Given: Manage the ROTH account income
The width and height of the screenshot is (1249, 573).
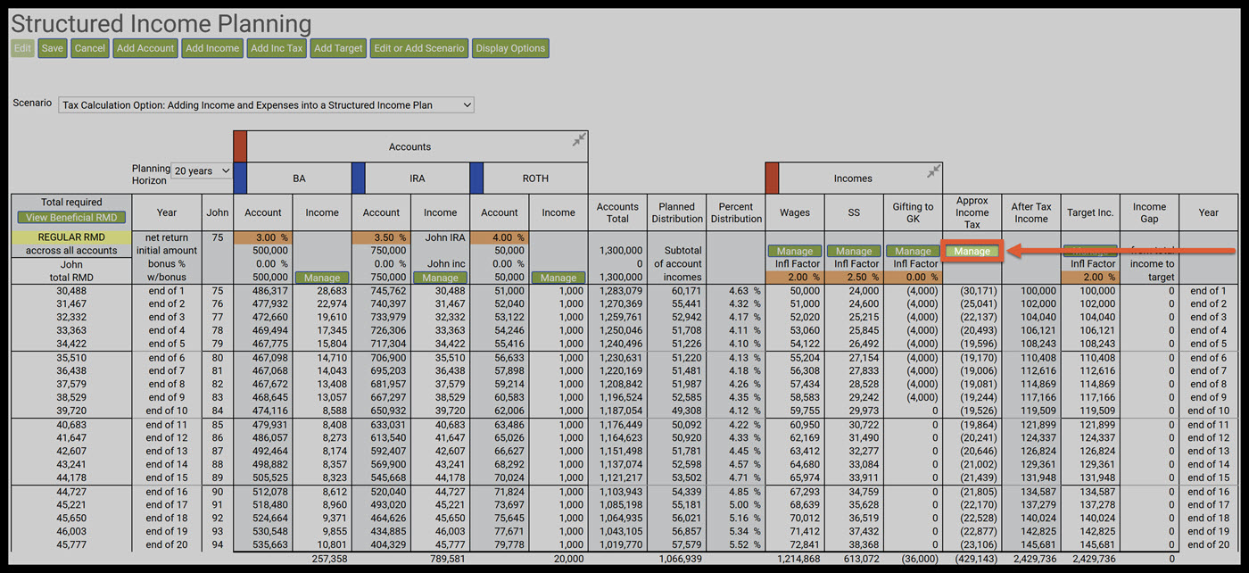Looking at the screenshot, I should coord(558,278).
